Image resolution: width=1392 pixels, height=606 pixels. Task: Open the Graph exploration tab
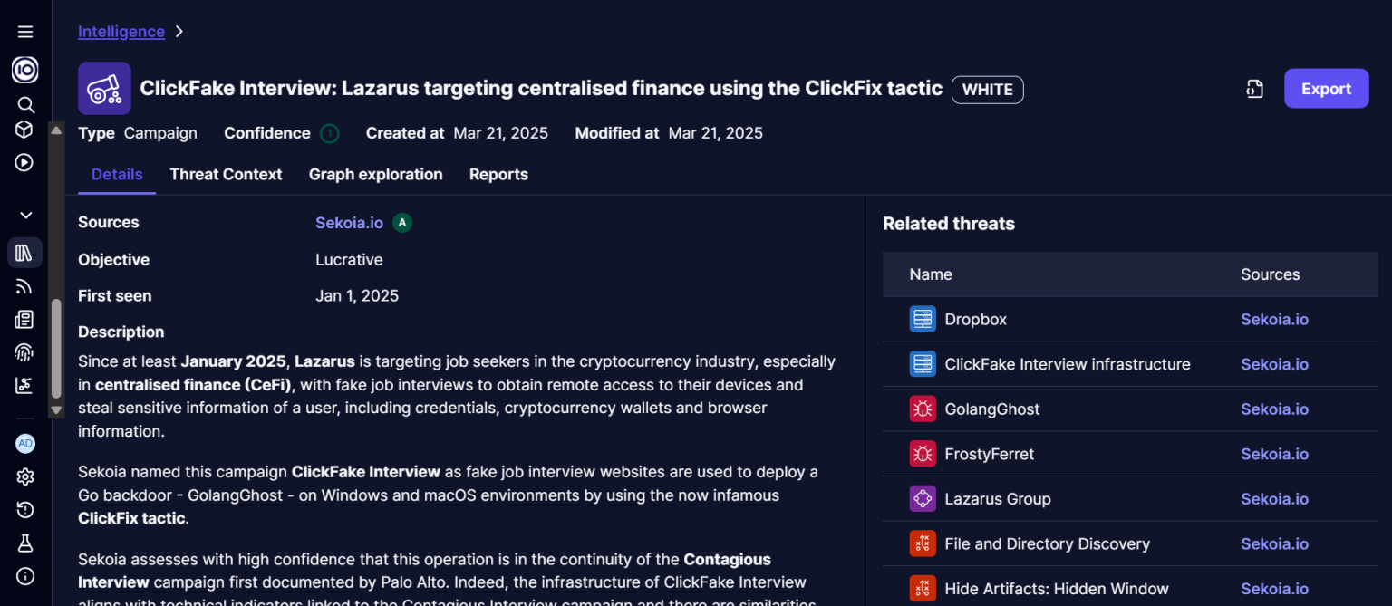[375, 175]
